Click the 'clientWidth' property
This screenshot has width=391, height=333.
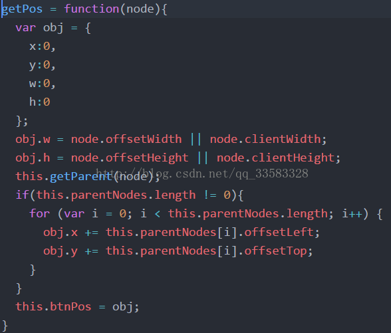tap(283, 139)
